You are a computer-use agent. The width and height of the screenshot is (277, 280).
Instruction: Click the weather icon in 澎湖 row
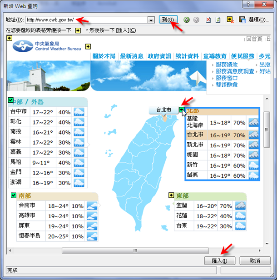79,183
